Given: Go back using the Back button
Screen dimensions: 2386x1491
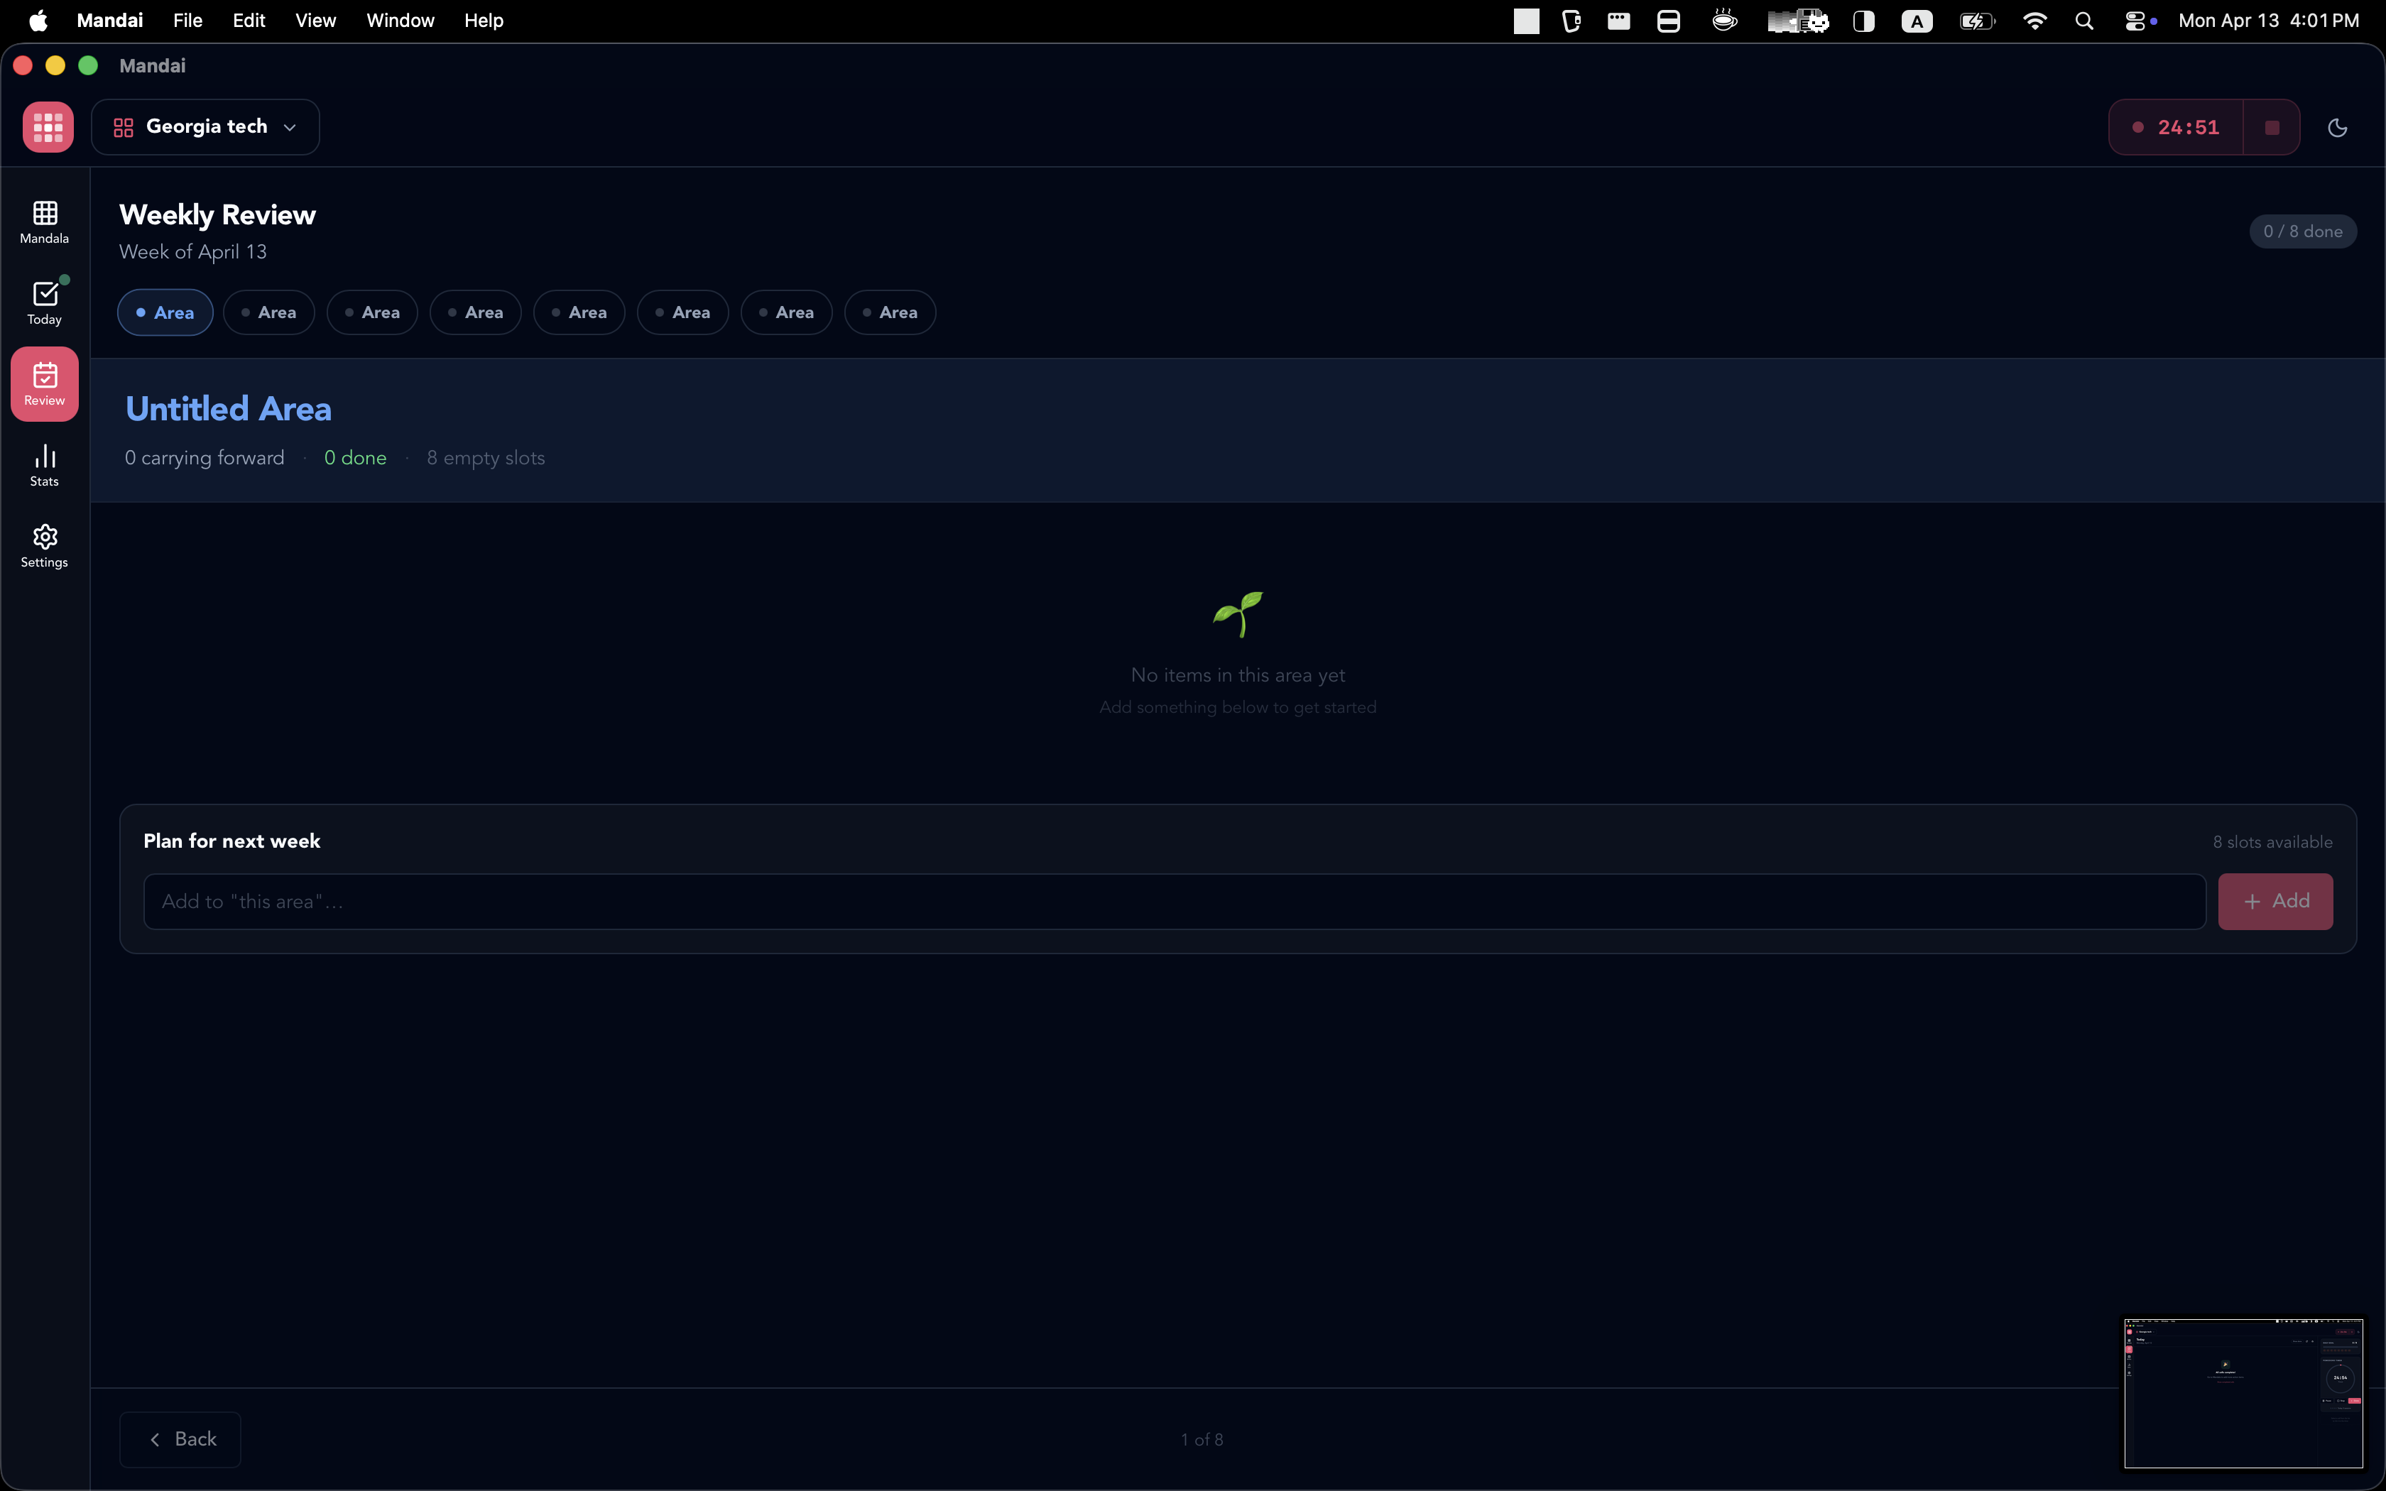Looking at the screenshot, I should click(180, 1438).
